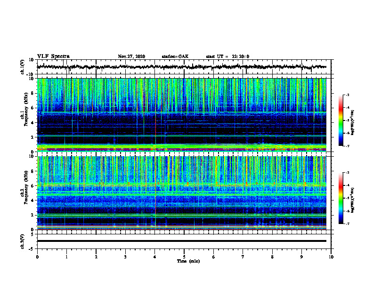Image resolution: width=373 pixels, height=288 pixels.
Task: Click the red vertical spike near minute 4 in the ch.2 spectrogram
Action: click(155, 188)
